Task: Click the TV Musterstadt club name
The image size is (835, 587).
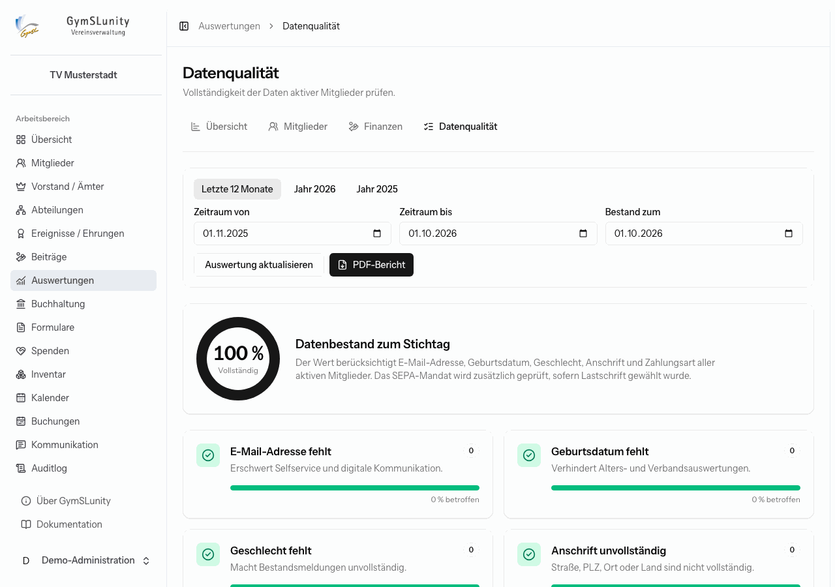Action: (x=83, y=75)
